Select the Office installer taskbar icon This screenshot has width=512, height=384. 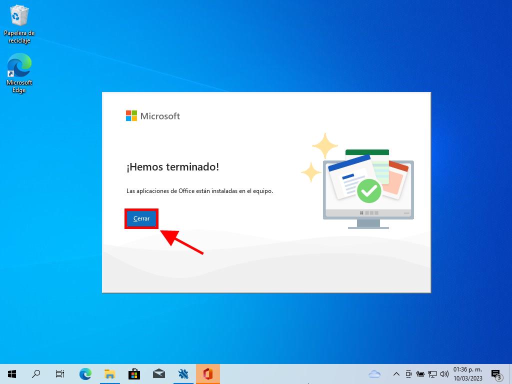pyautogui.click(x=207, y=374)
